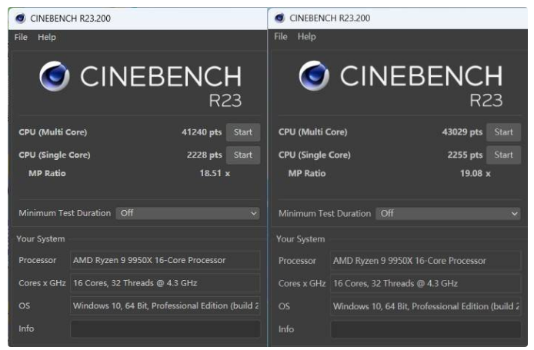Select the Processor field in the left window
The height and width of the screenshot is (350, 534).
pos(165,260)
